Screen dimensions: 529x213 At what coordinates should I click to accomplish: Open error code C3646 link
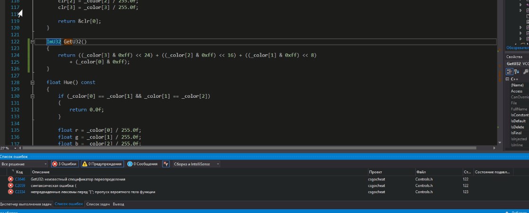20,179
